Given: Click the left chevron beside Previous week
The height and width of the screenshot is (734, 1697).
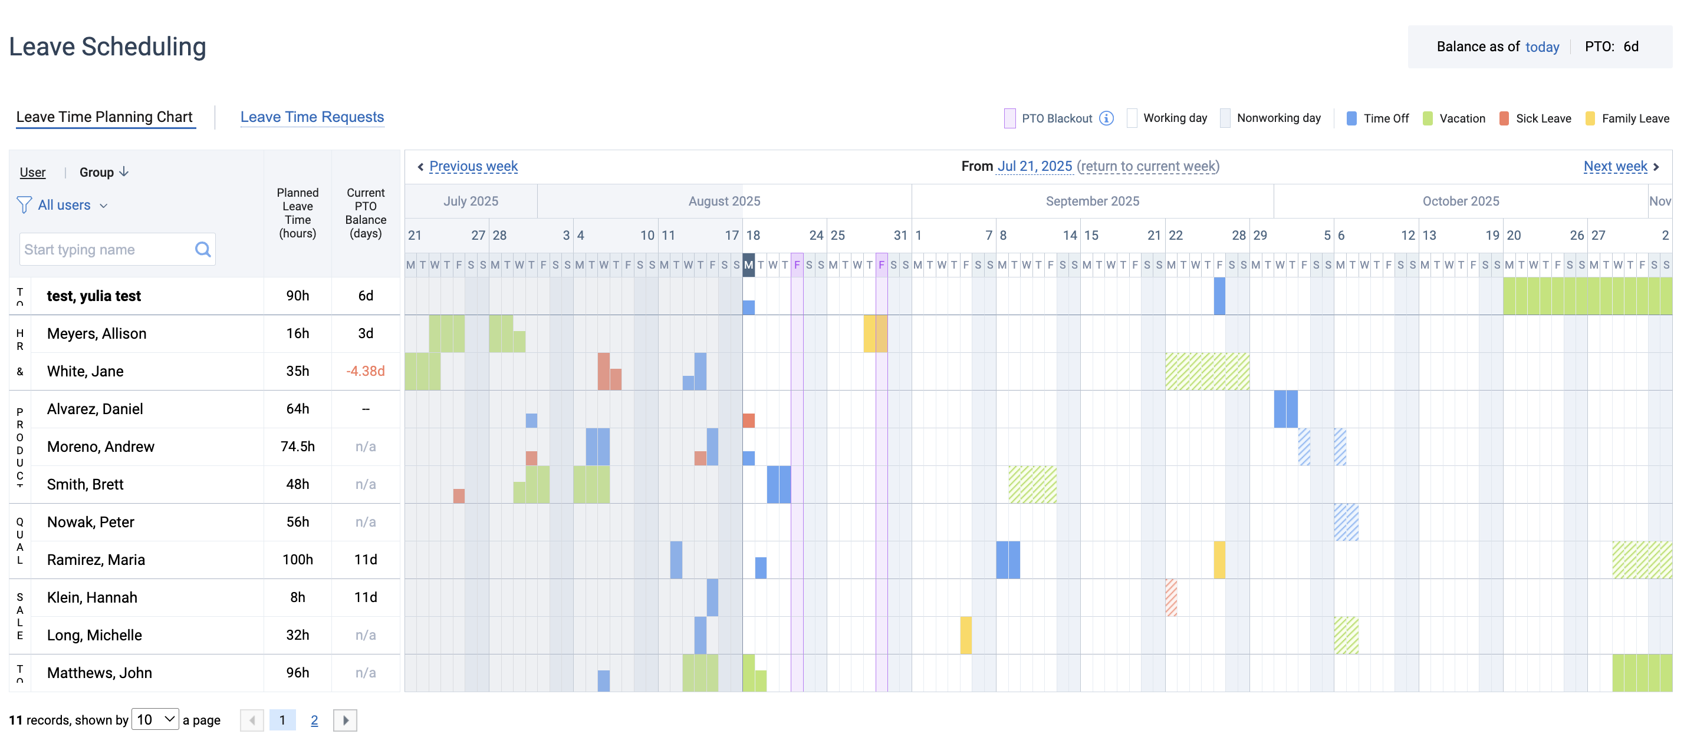Looking at the screenshot, I should [x=420, y=167].
